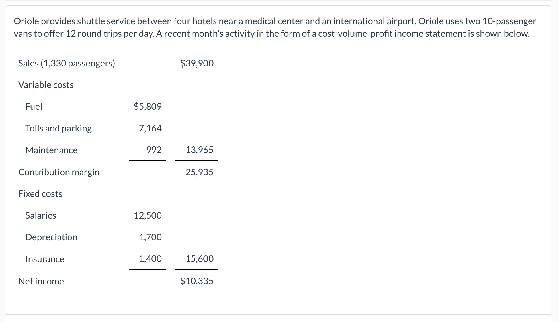Click the Fuel row label
The width and height of the screenshot is (559, 322).
[x=34, y=107]
